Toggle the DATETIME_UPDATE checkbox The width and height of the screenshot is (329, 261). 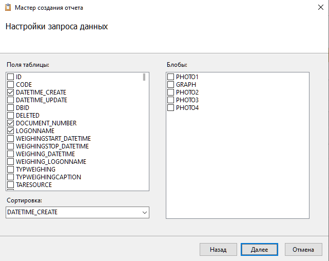coord(10,100)
